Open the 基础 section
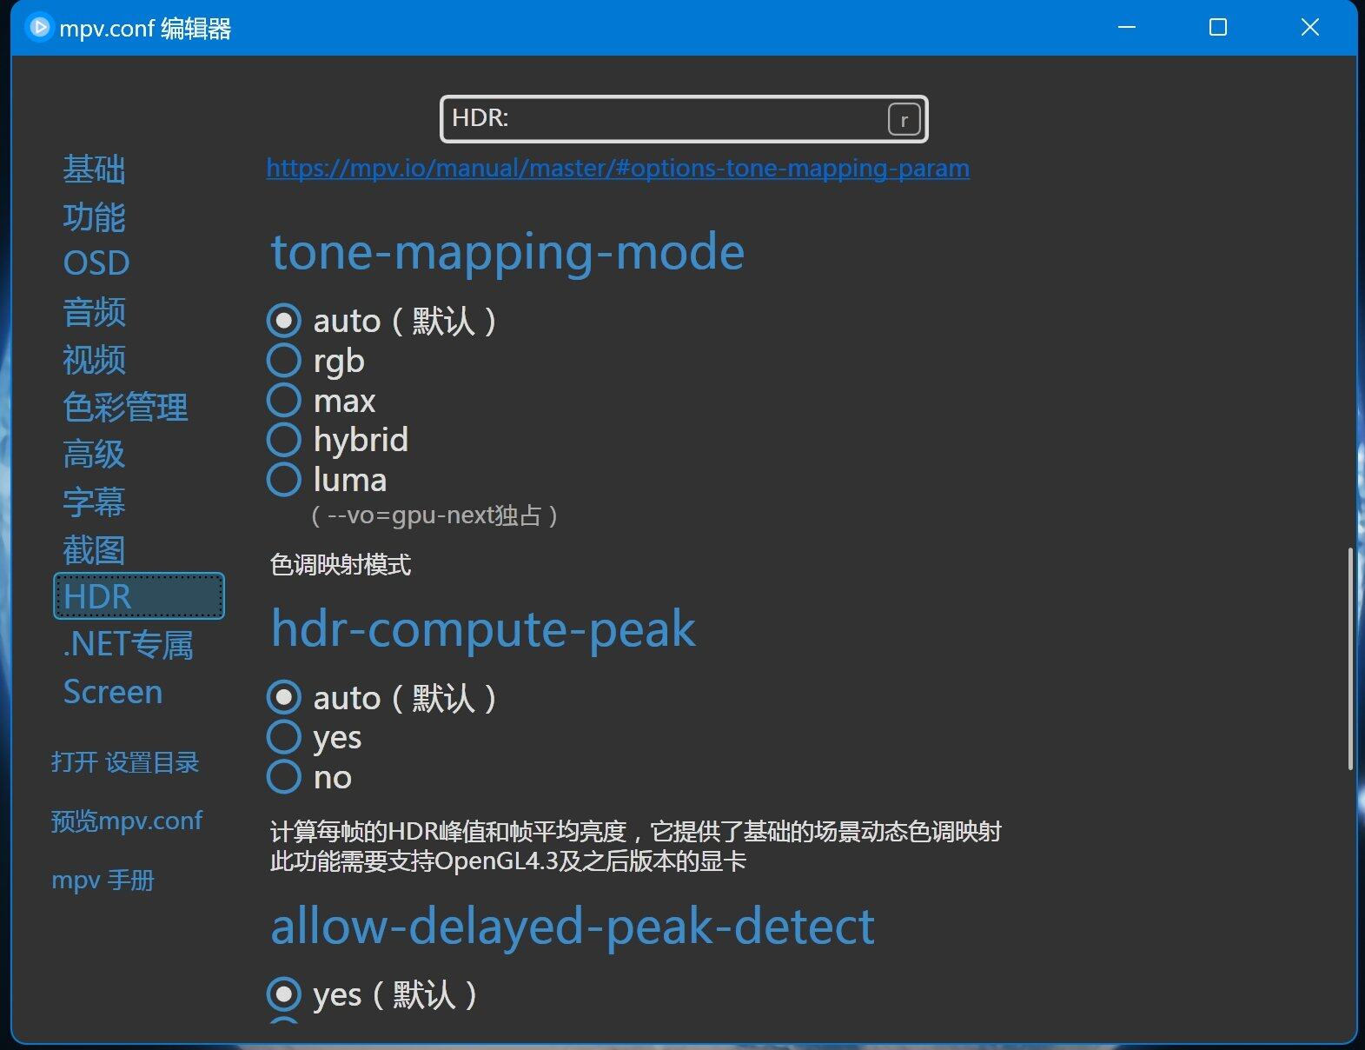The width and height of the screenshot is (1365, 1050). (x=94, y=169)
